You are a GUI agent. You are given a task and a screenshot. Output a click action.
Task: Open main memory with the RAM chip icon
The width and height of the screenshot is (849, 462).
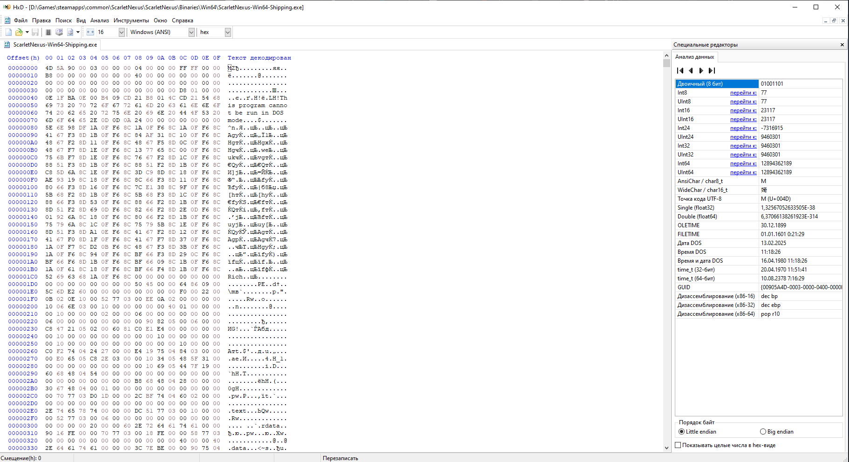coord(48,32)
